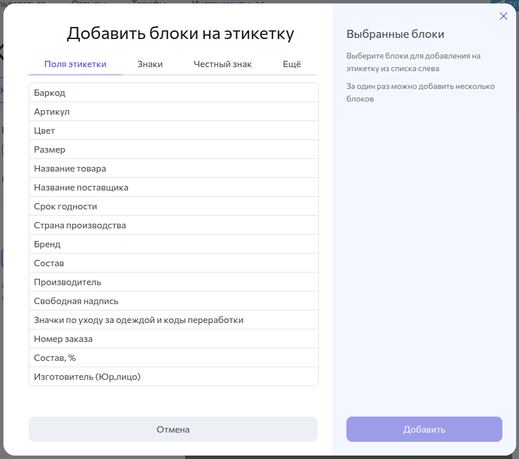Select the Бренд block
This screenshot has width=519, height=459.
(173, 244)
